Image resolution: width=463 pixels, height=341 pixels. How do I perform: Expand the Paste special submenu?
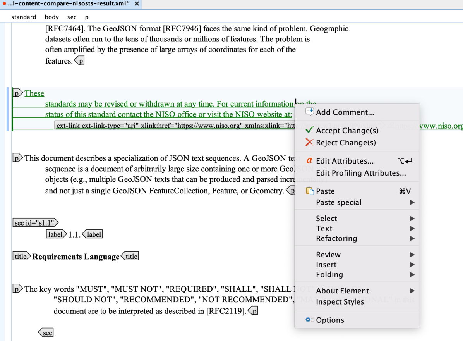click(x=412, y=202)
